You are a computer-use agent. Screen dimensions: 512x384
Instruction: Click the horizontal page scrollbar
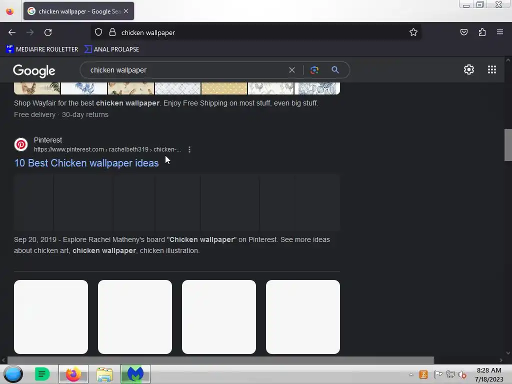pyautogui.click(x=220, y=360)
